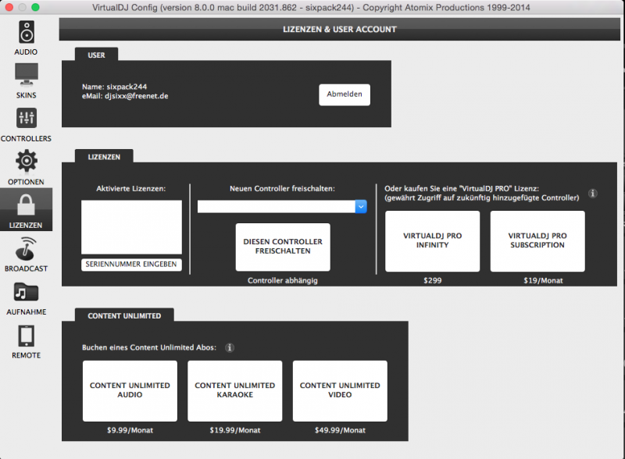Click the AUDIO sidebar label

coord(26,52)
